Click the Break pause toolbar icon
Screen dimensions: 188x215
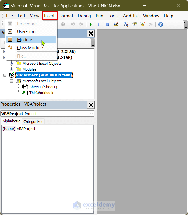pos(99,25)
